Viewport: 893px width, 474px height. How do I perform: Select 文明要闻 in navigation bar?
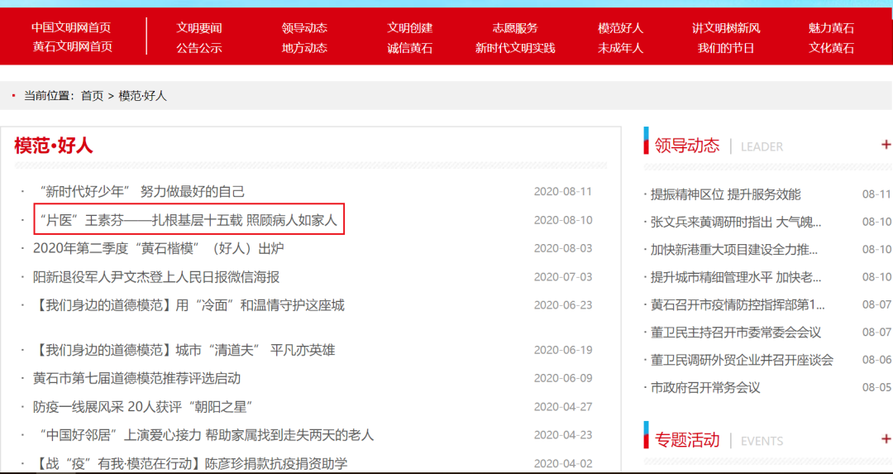pyautogui.click(x=199, y=27)
